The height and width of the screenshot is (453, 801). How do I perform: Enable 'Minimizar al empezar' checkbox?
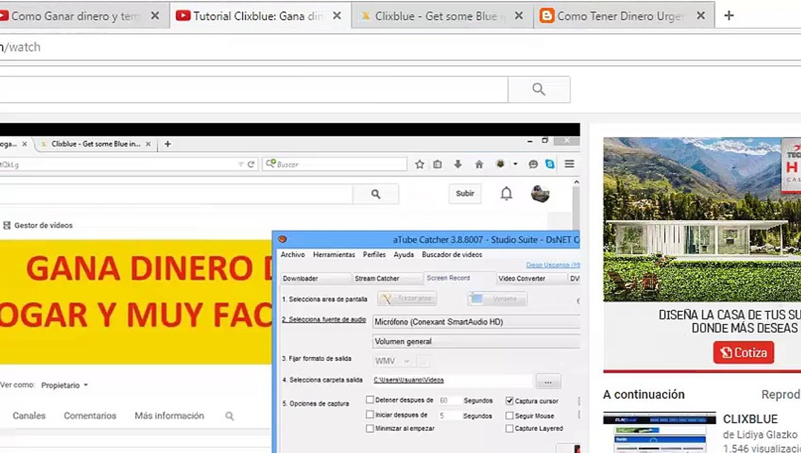point(370,428)
